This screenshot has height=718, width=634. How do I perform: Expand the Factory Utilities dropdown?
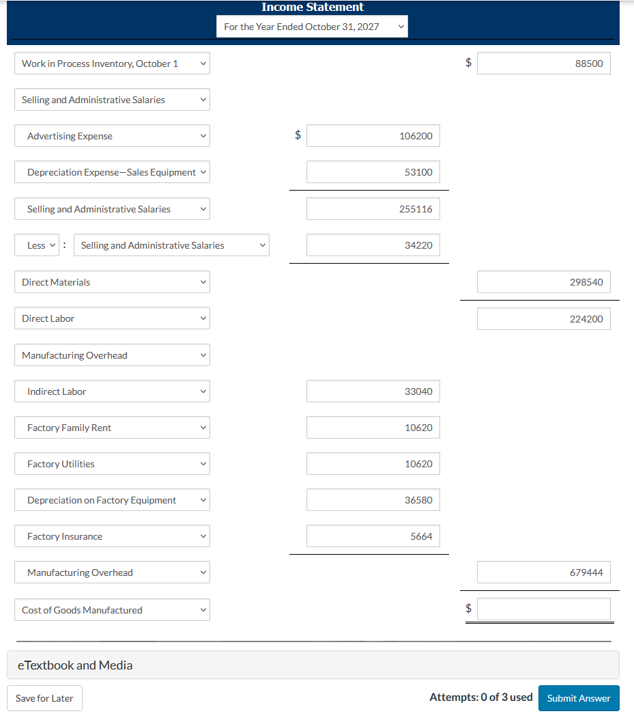[x=112, y=463]
